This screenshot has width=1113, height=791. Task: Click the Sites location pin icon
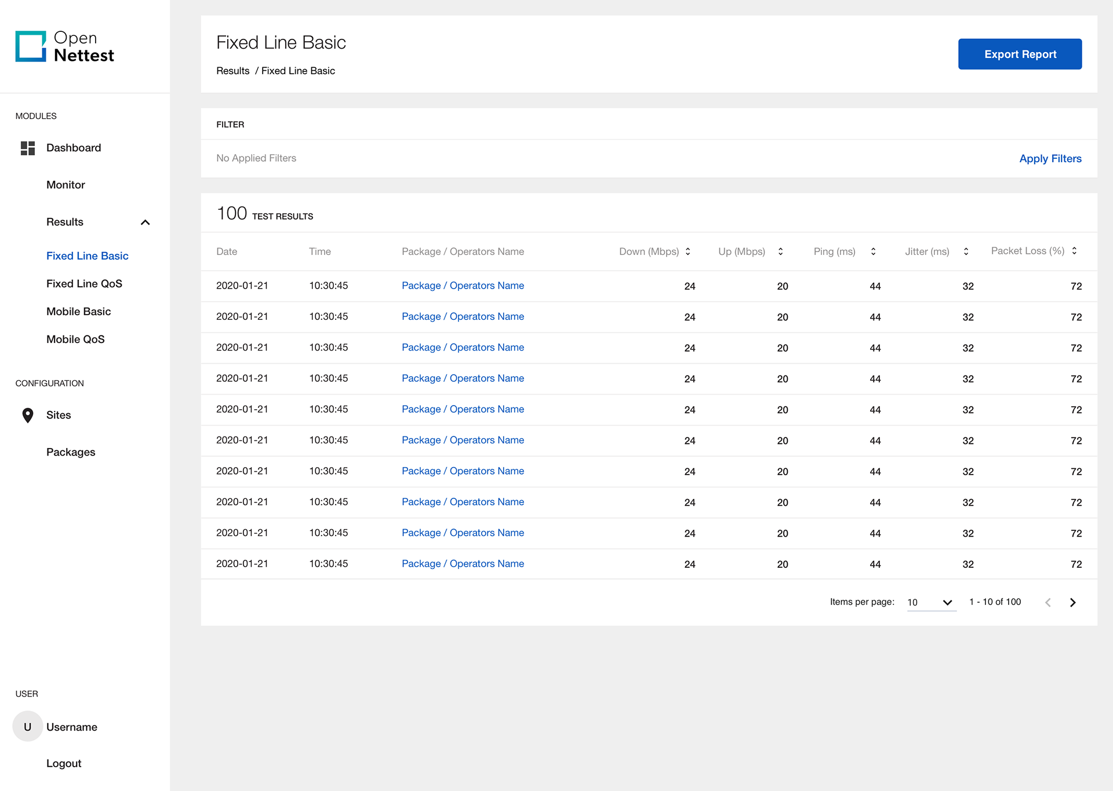27,415
